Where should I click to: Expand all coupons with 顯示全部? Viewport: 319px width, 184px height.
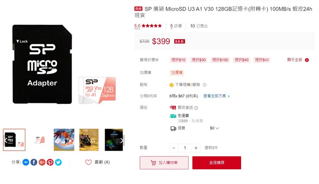tap(298, 60)
